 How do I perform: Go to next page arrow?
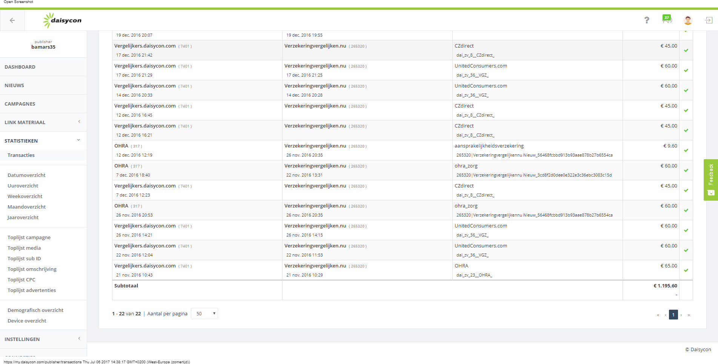pos(681,315)
